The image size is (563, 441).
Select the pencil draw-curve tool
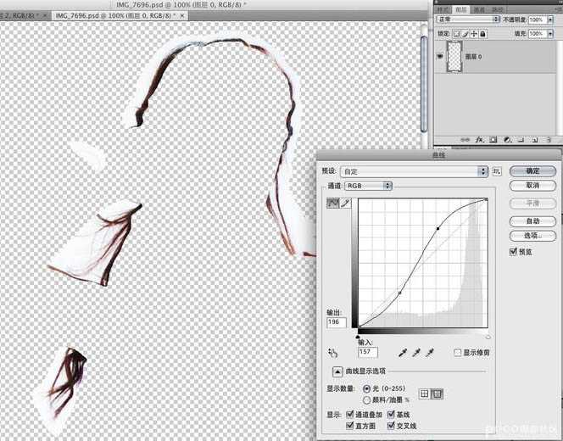pyautogui.click(x=345, y=204)
